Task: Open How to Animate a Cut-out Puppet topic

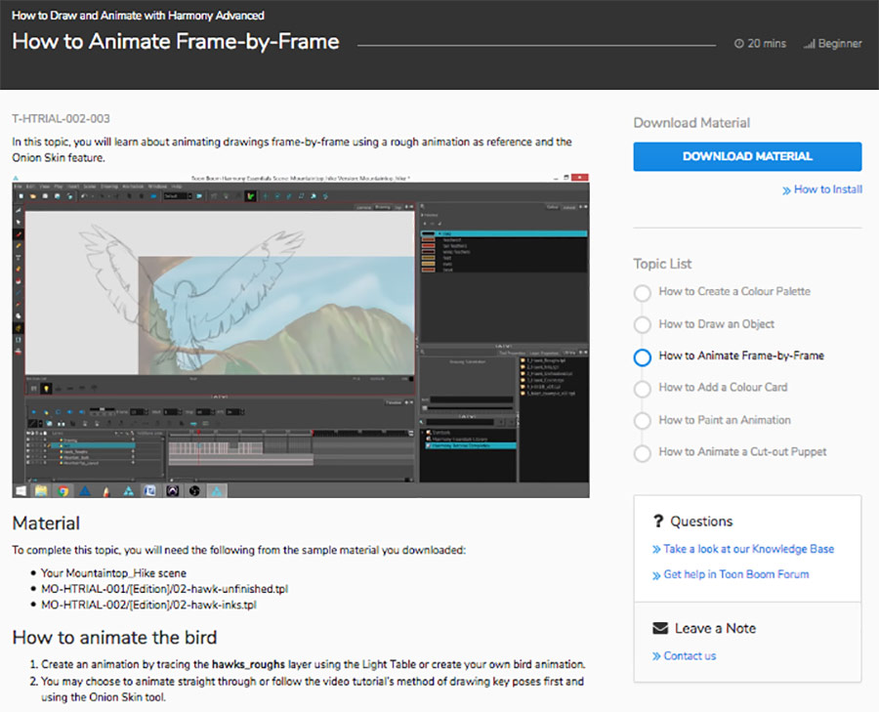Action: click(742, 452)
